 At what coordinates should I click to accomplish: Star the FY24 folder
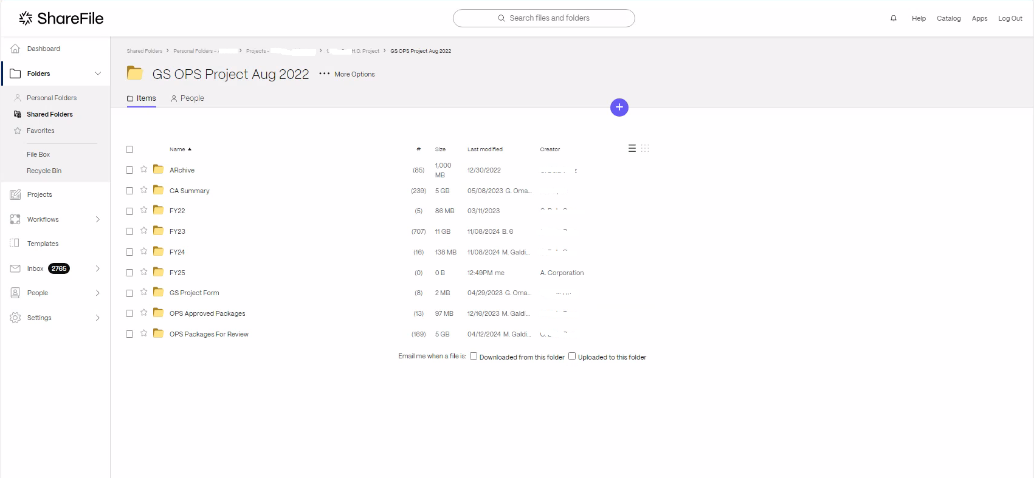[x=144, y=251]
